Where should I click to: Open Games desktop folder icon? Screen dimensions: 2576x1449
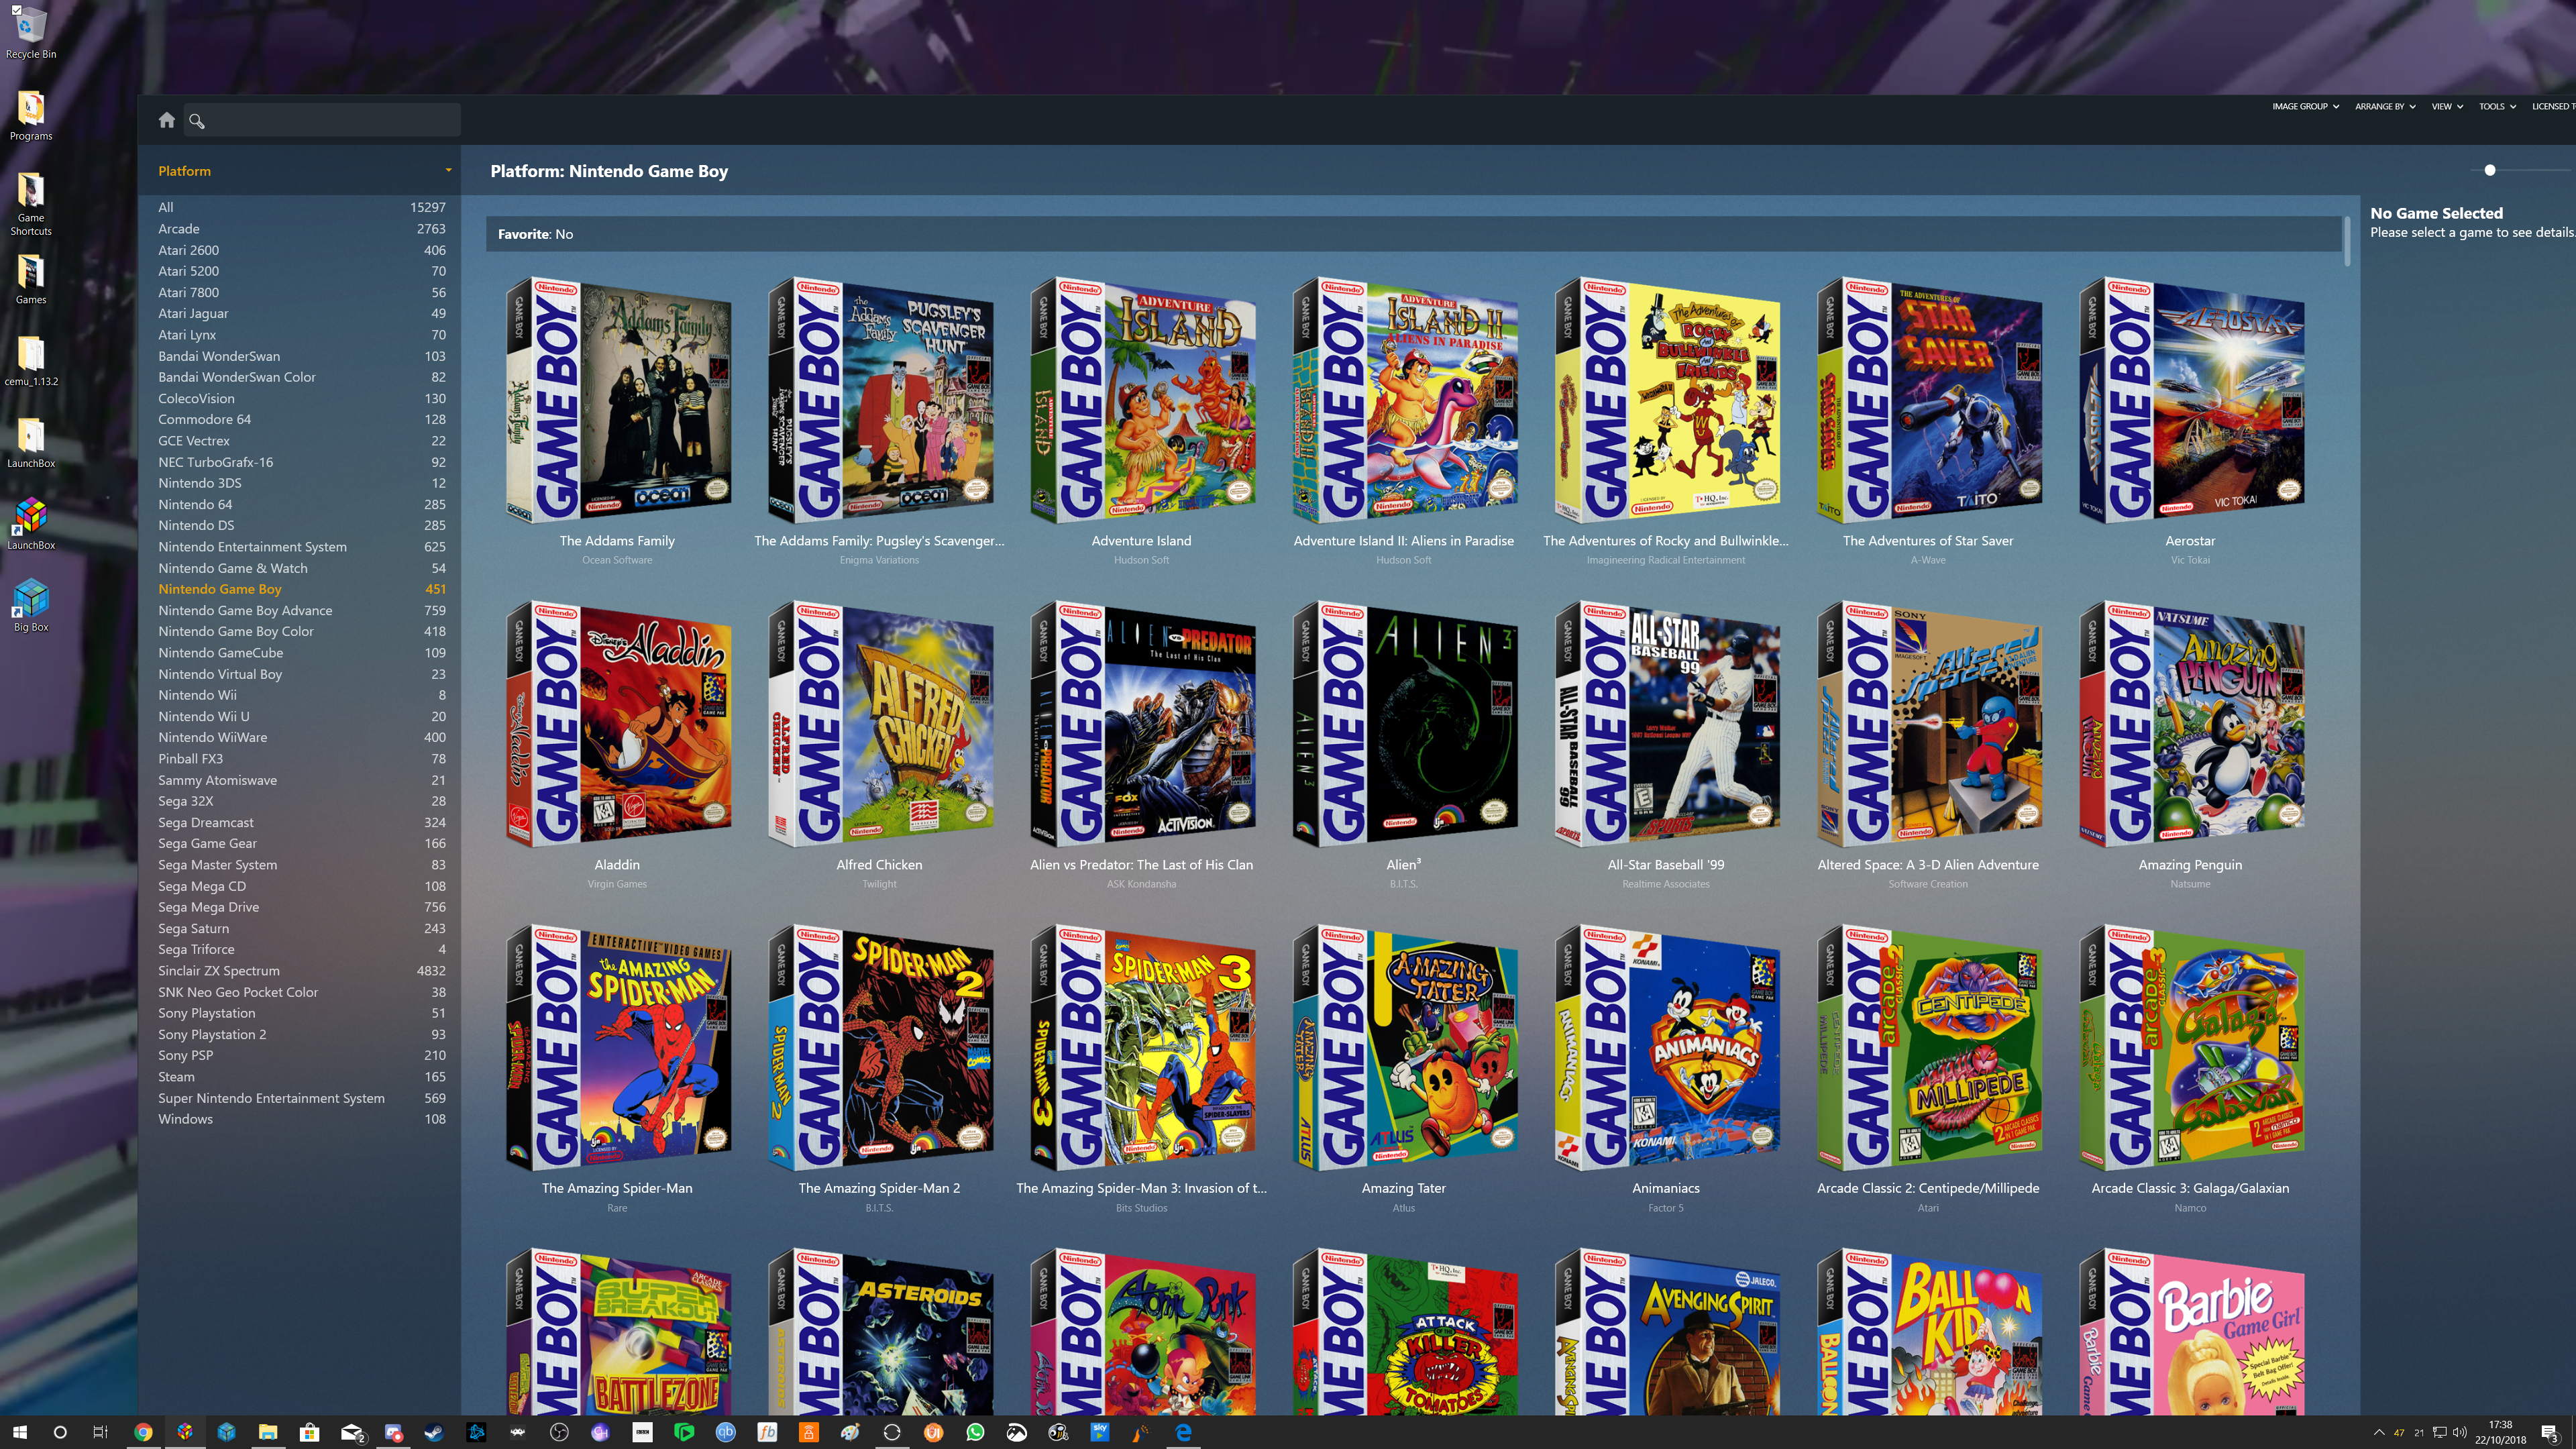pyautogui.click(x=31, y=279)
